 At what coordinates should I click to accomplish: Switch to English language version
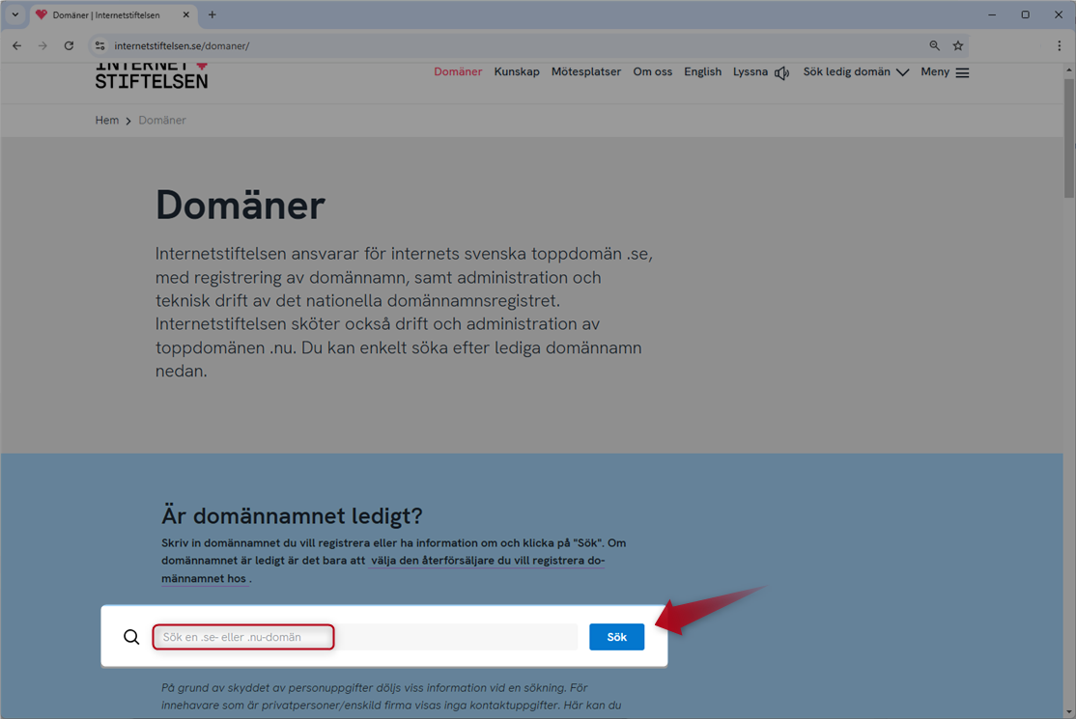click(702, 71)
